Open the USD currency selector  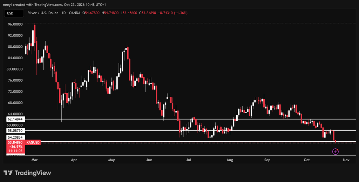(14, 13)
